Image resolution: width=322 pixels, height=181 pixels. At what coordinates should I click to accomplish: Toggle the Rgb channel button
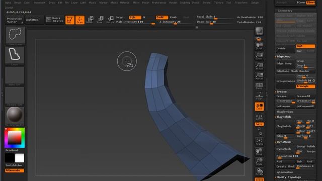point(135,18)
